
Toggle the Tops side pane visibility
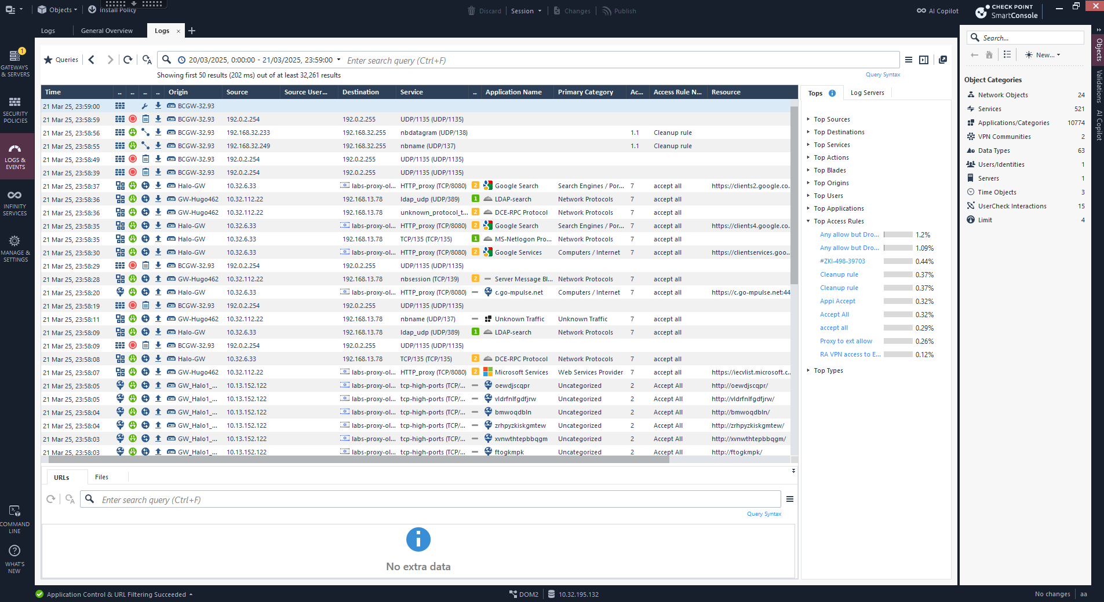click(924, 60)
